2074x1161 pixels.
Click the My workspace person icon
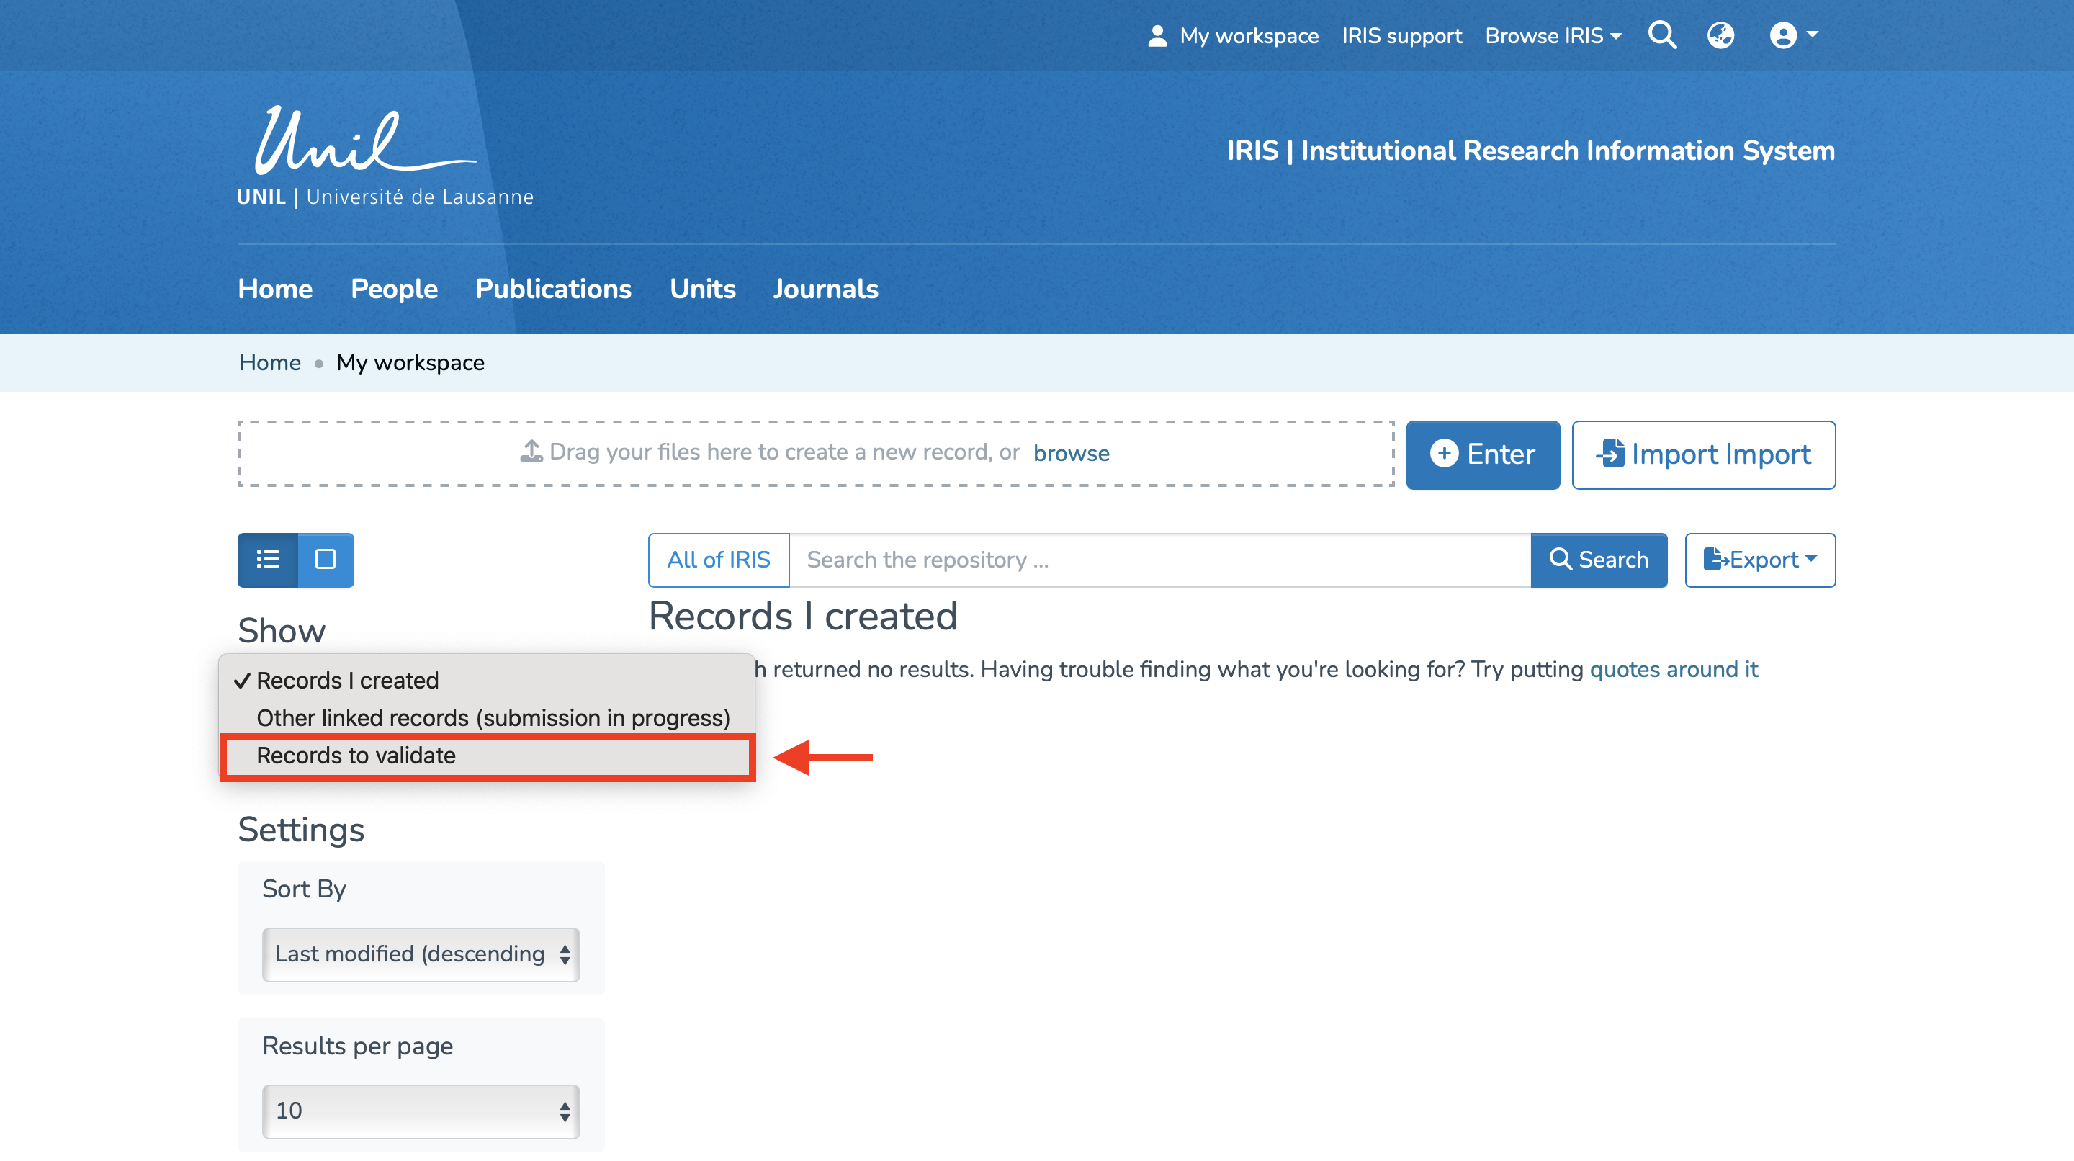(x=1157, y=36)
